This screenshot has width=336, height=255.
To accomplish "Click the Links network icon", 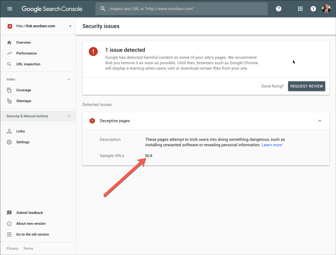I will pyautogui.click(x=9, y=131).
